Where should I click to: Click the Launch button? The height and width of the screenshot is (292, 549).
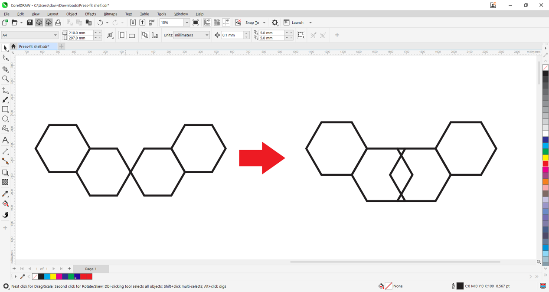coord(294,23)
